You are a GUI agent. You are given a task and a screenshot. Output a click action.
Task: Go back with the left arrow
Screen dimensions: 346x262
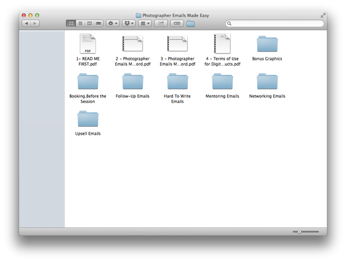click(x=27, y=24)
